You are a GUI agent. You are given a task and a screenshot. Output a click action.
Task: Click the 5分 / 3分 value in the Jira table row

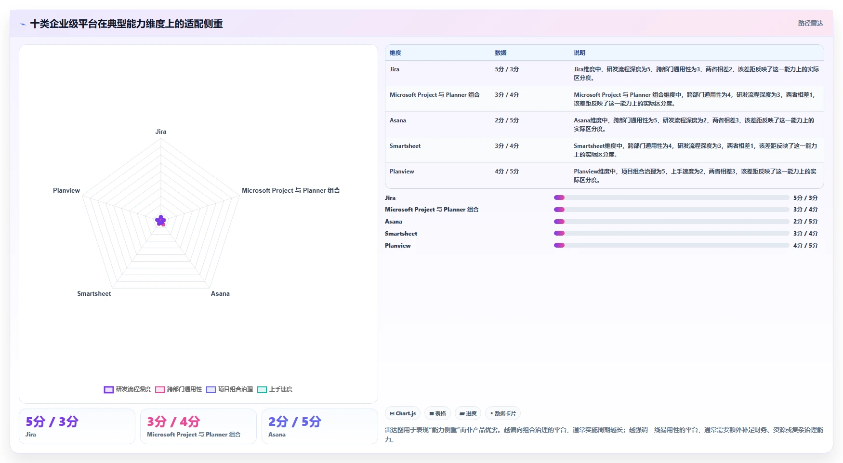(507, 69)
